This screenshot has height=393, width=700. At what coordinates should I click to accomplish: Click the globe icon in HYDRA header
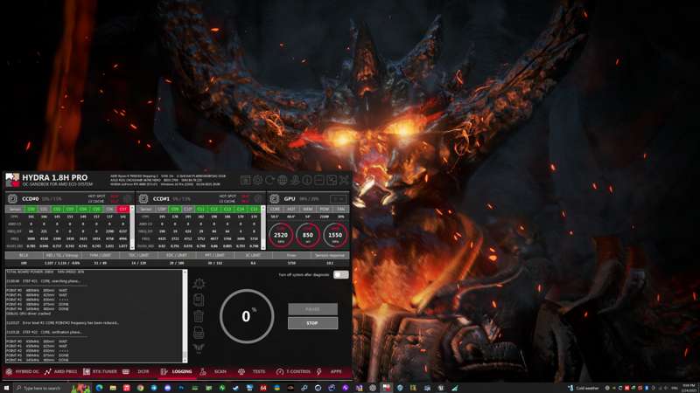coord(282,180)
